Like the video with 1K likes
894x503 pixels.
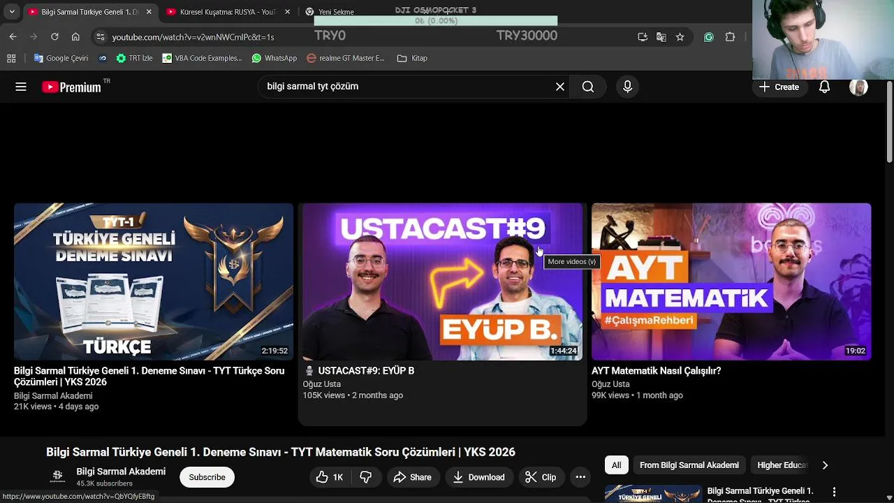pyautogui.click(x=329, y=477)
